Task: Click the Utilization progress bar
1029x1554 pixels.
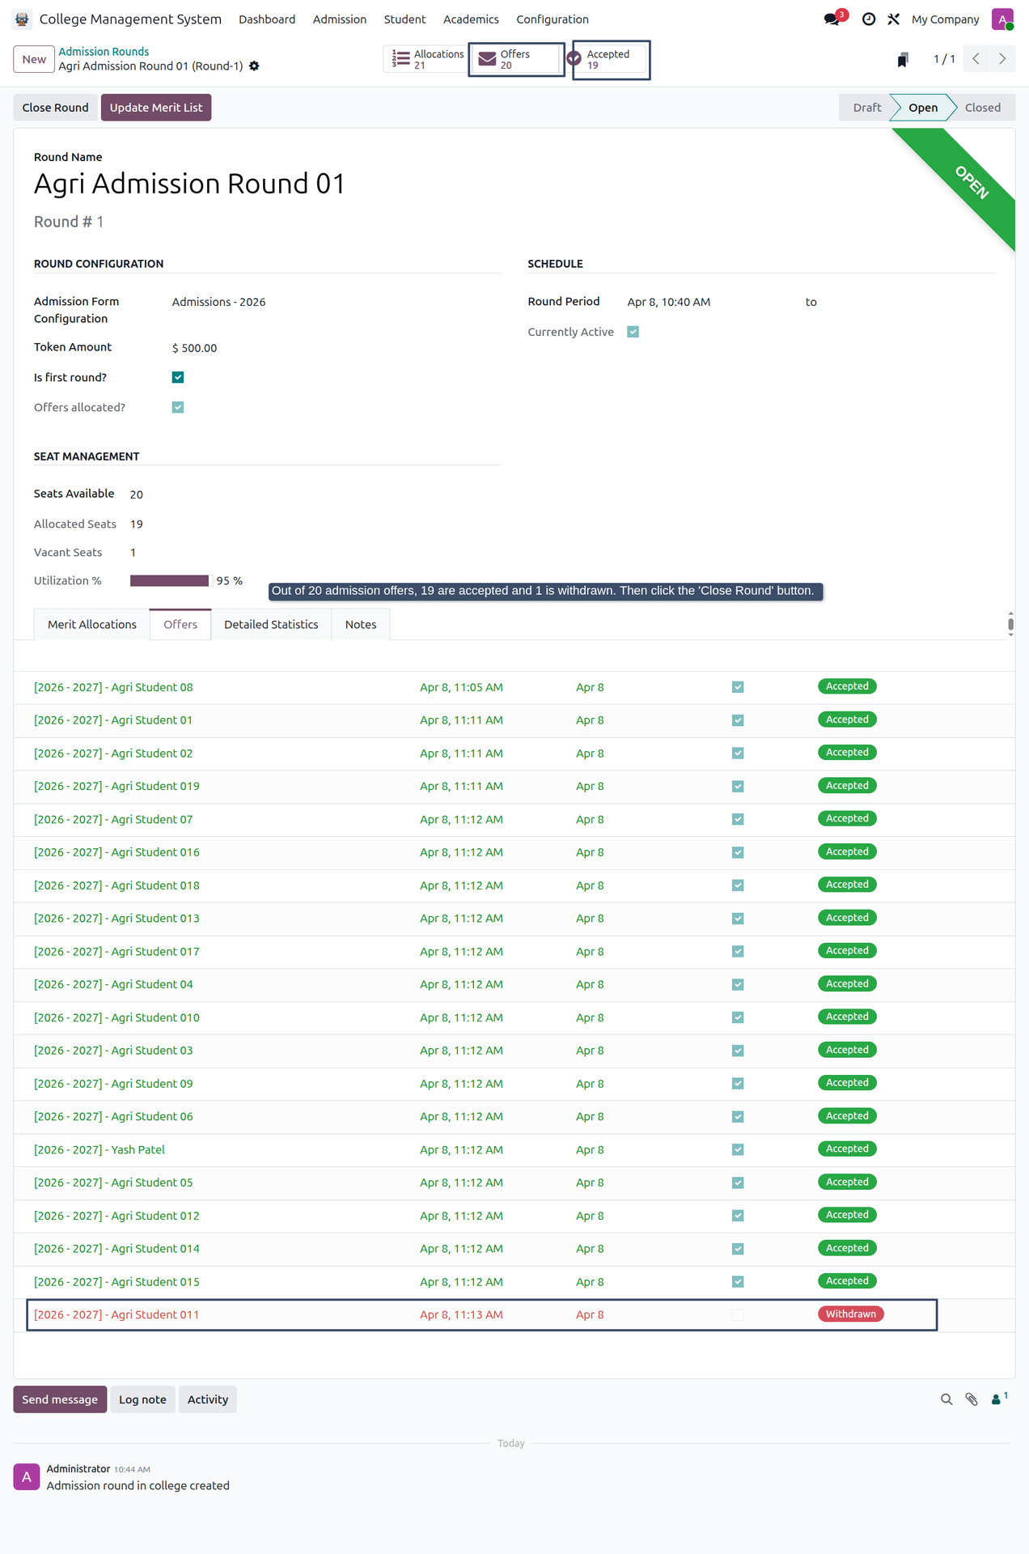Action: coord(170,580)
